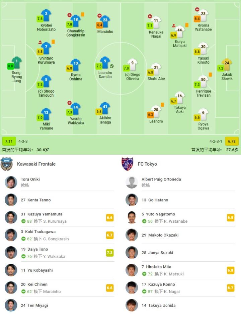Viewport: 241px width, 314px height.
Task: Click the goal ball icon beside Leandro Damião
Action: (x=112, y=66)
